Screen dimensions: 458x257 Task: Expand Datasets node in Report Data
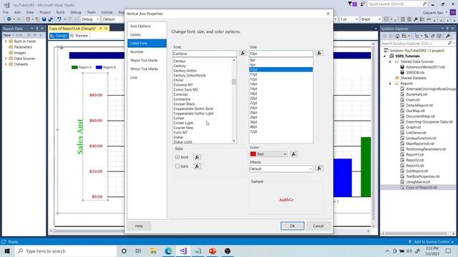pyautogui.click(x=6, y=64)
